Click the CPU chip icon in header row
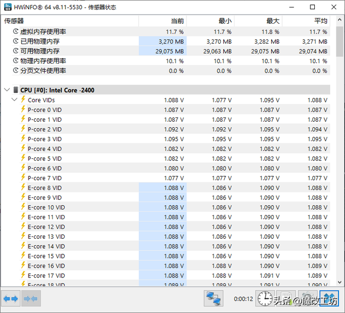The height and width of the screenshot is (313, 345). click(x=16, y=90)
